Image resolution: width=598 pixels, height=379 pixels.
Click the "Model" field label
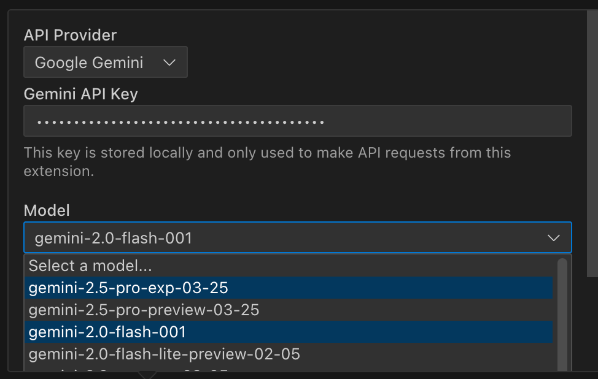pos(47,210)
